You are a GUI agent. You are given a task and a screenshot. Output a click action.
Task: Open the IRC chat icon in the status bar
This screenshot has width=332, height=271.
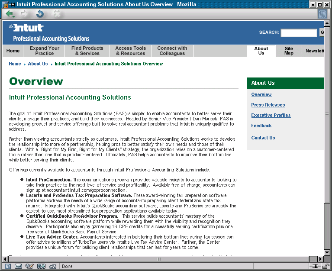[52, 267]
